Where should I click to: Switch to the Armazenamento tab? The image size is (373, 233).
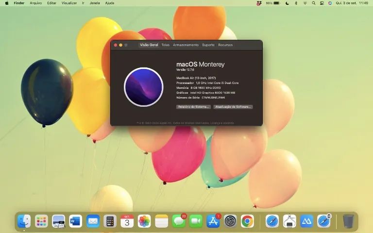(186, 45)
